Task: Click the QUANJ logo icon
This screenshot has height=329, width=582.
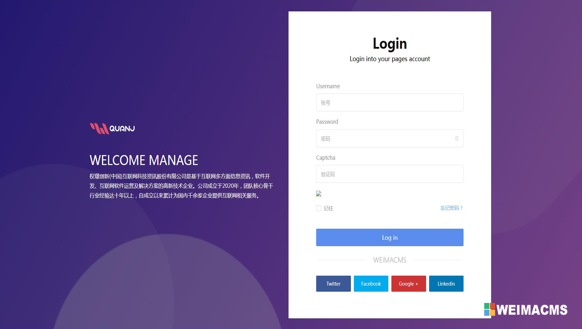Action: 99,128
